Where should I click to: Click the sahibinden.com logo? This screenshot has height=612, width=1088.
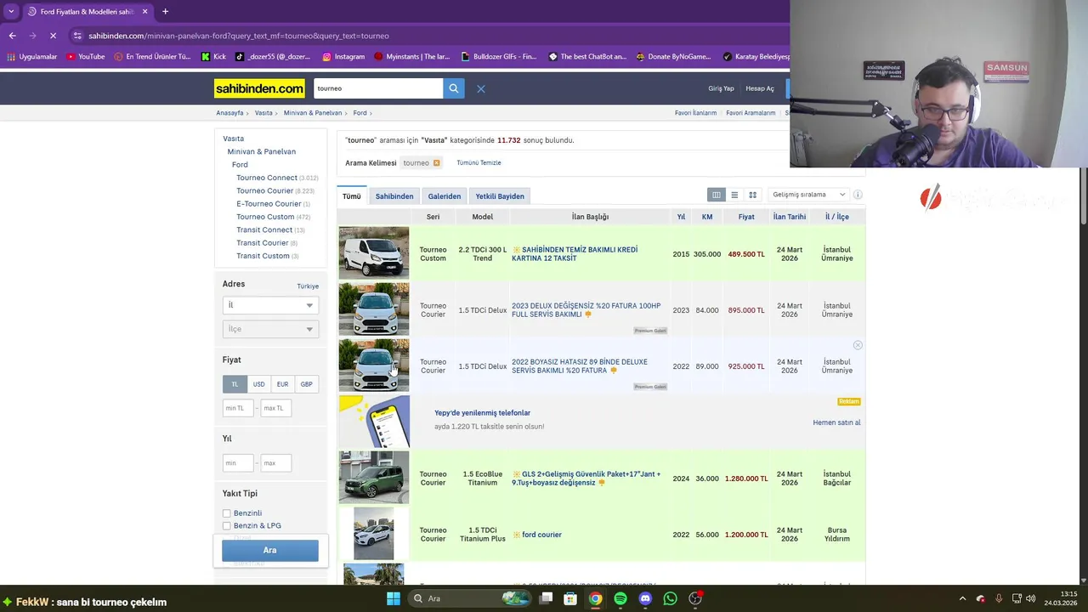click(259, 88)
